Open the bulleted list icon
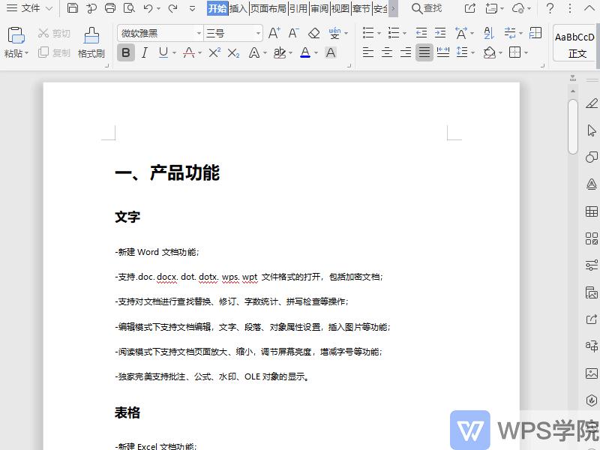 coord(367,32)
